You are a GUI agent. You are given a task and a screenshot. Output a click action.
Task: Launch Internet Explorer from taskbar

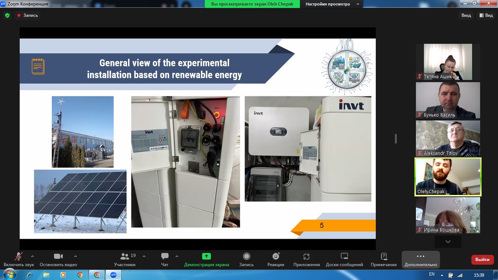30,275
